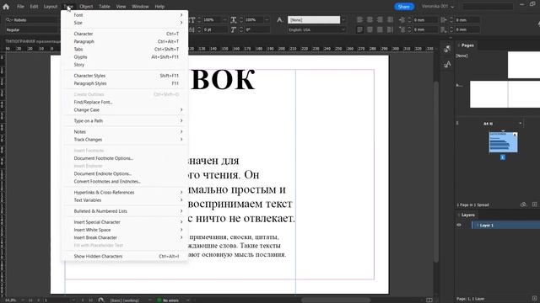Click the Align right icon
540x303 pixels.
point(380,20)
